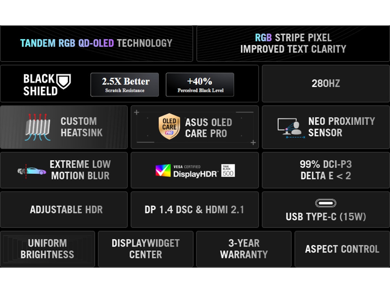The height and width of the screenshot is (293, 390).
Task: Select the +40% Perceived Black Level badge
Action: [200, 85]
